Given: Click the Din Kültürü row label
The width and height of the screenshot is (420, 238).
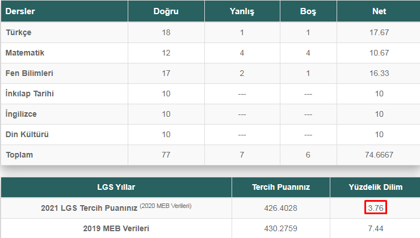Looking at the screenshot, I should (x=27, y=134).
